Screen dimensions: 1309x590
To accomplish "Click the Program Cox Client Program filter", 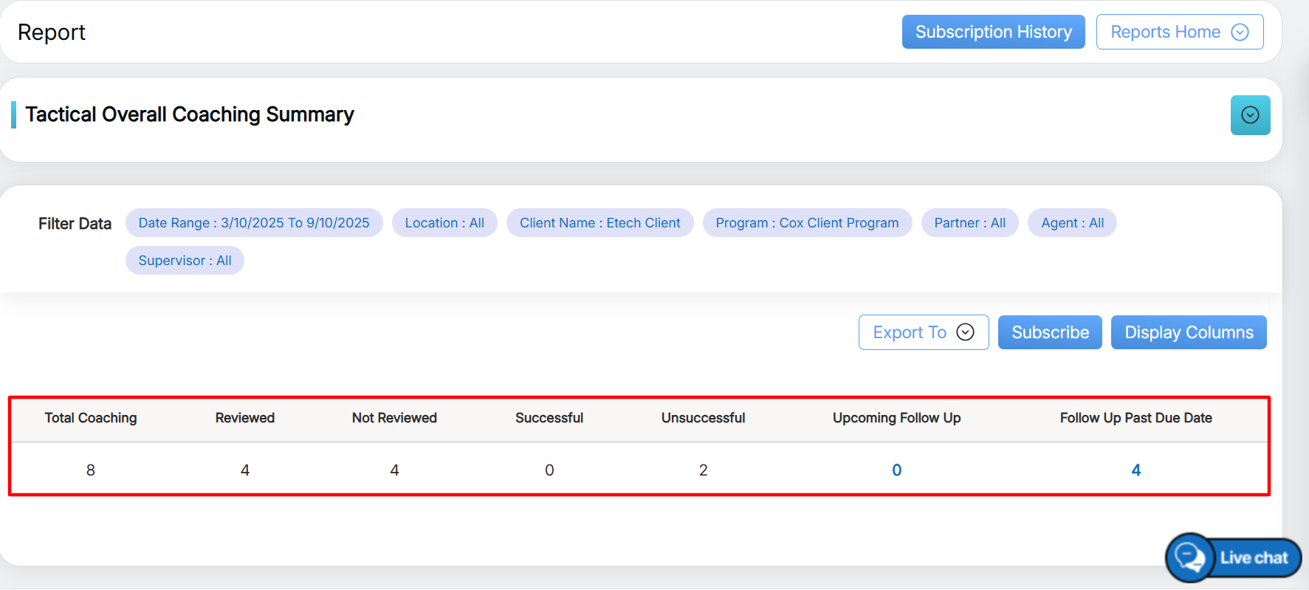I will pos(807,223).
